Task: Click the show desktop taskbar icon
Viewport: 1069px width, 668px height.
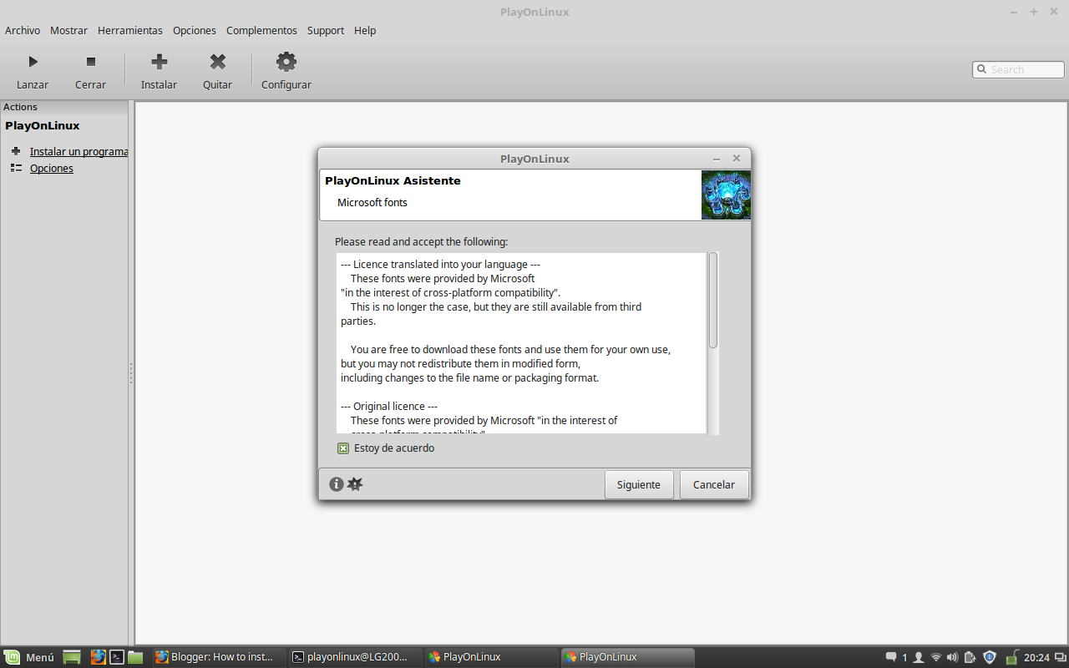Action: point(72,657)
